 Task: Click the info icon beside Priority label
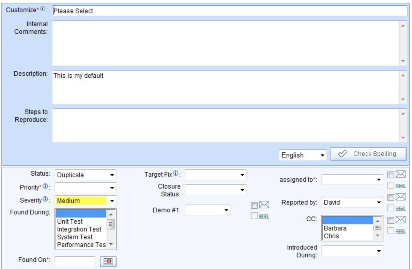coord(45,186)
